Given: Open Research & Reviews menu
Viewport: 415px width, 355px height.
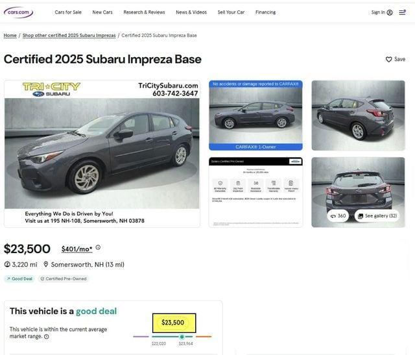Looking at the screenshot, I should (x=144, y=12).
